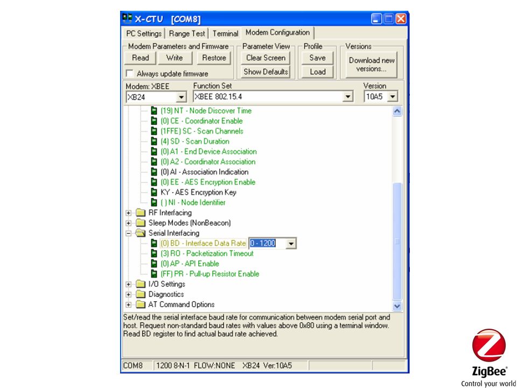Click Download new versions button
The height and width of the screenshot is (388, 517).
tap(372, 65)
